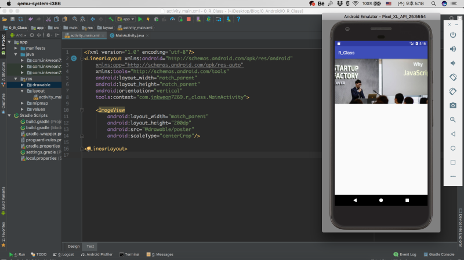Select the Text view tab
Screen dimensions: 464x260
pos(90,247)
